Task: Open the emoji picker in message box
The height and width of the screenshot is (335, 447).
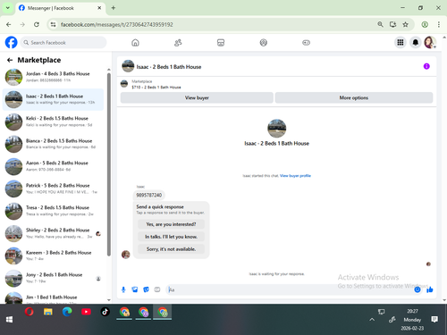Action: 417,289
